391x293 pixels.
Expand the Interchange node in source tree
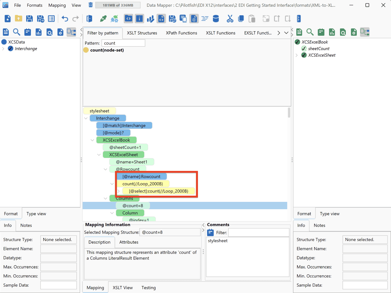(x=3, y=49)
